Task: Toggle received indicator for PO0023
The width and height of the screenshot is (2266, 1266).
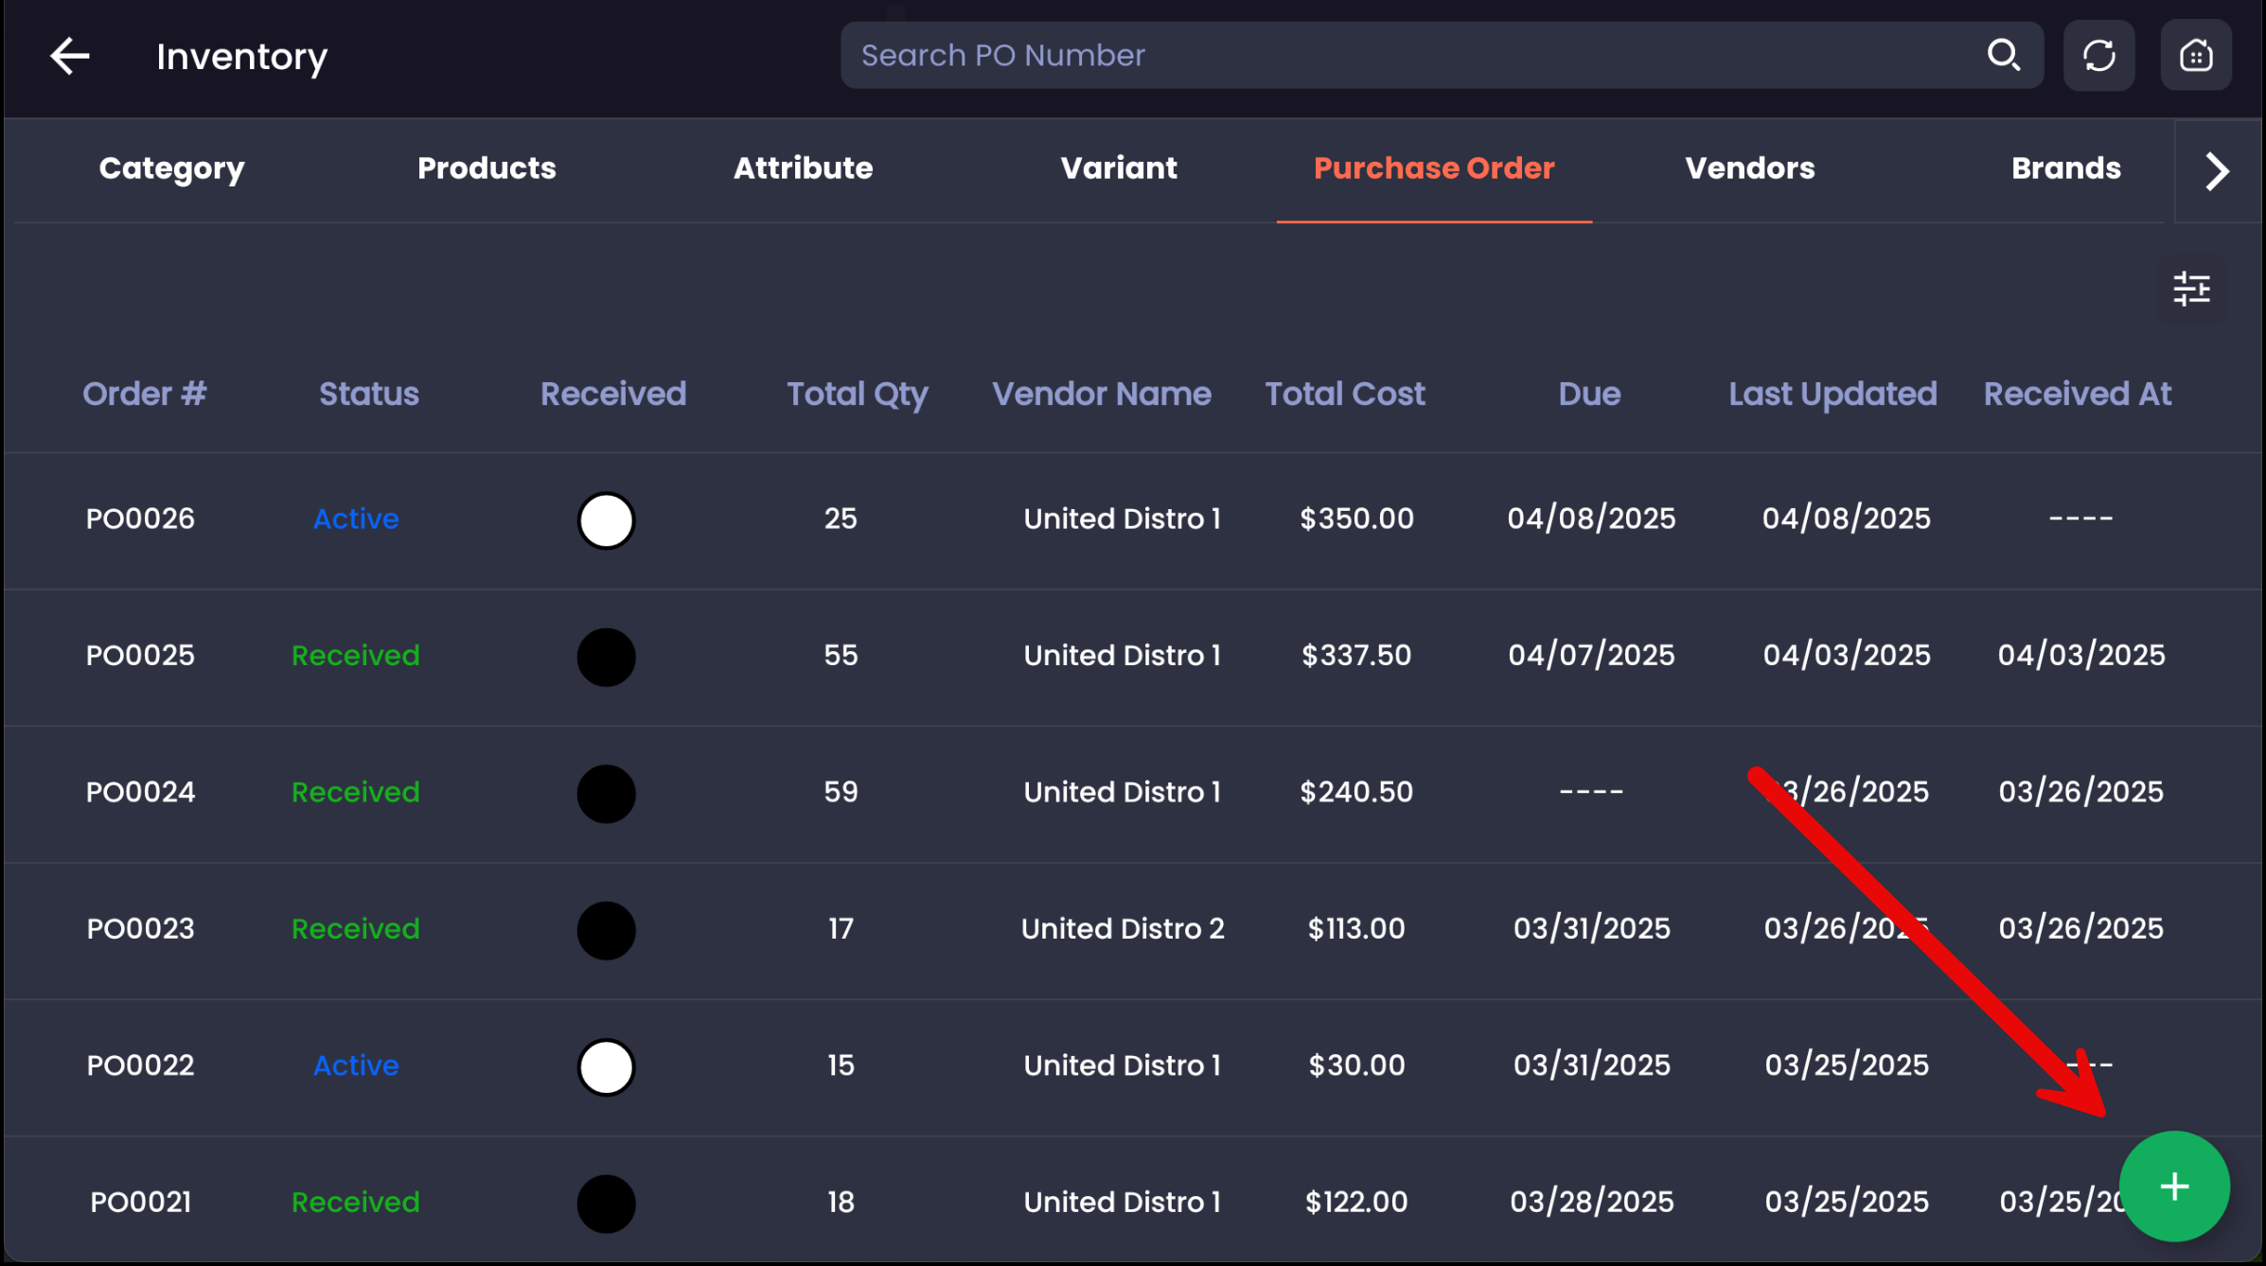Action: click(x=606, y=930)
